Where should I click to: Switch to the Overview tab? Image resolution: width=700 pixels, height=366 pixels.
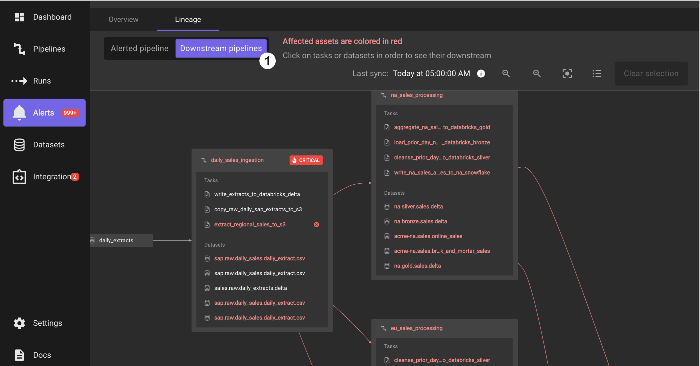[x=123, y=19]
